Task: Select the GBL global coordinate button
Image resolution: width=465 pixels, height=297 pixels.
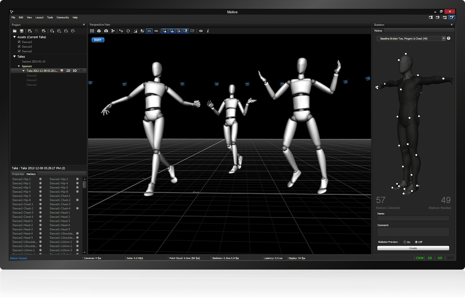Action: [156, 31]
